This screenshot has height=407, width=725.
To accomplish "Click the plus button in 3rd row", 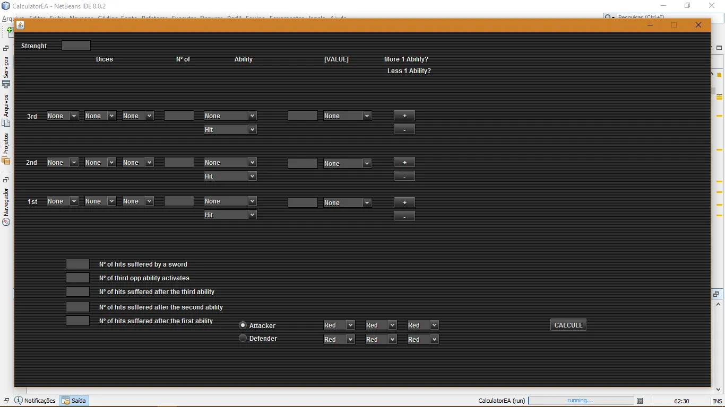I will 404,116.
